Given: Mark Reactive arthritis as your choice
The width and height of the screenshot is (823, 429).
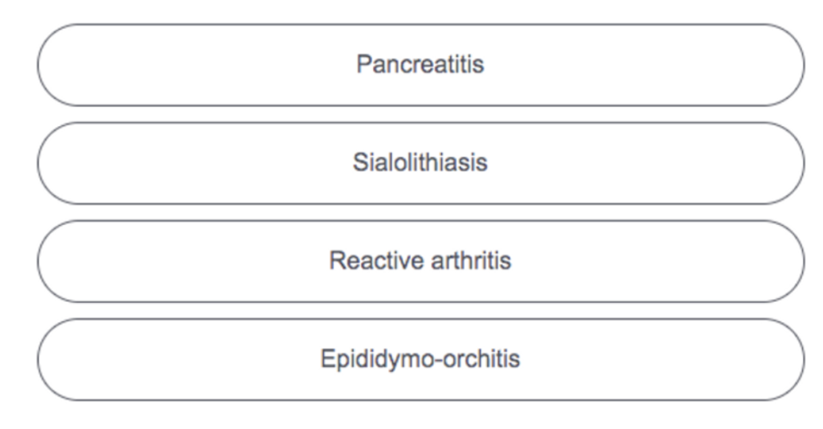Looking at the screenshot, I should tap(420, 261).
